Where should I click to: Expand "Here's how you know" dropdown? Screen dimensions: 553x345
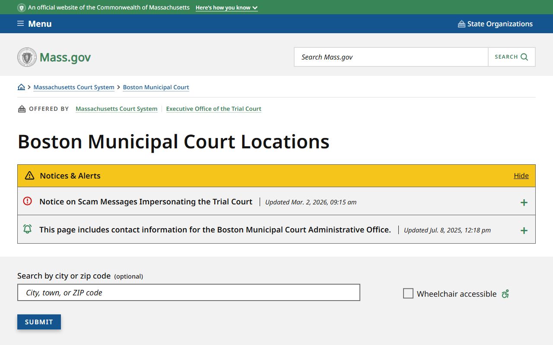coord(226,8)
